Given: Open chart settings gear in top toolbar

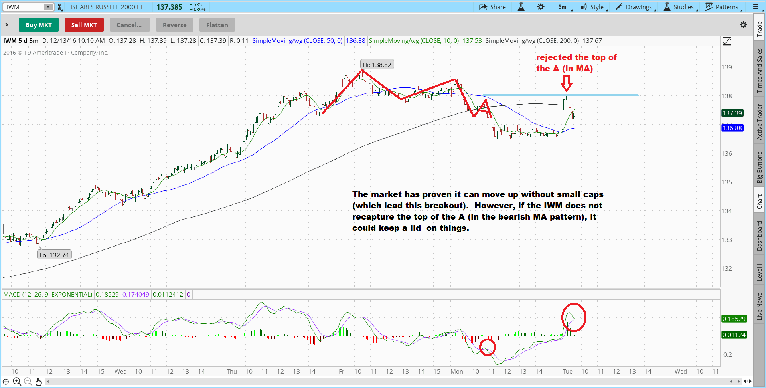Looking at the screenshot, I should click(x=541, y=7).
